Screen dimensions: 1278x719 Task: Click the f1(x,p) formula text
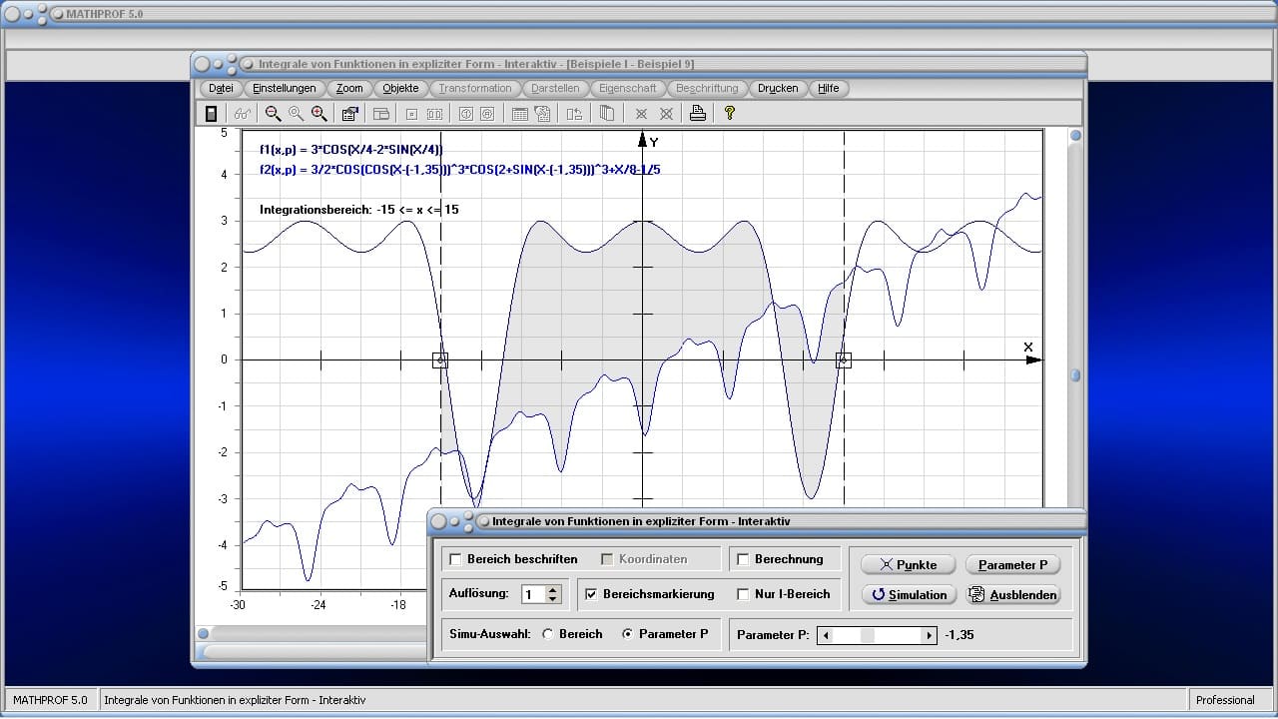point(350,150)
